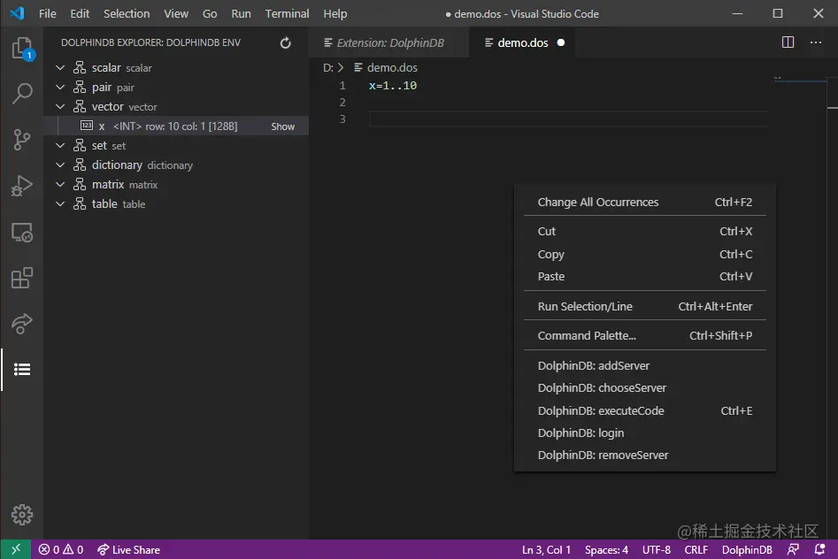The width and height of the screenshot is (838, 559).
Task: Click Show button for variable x
Action: tap(282, 126)
